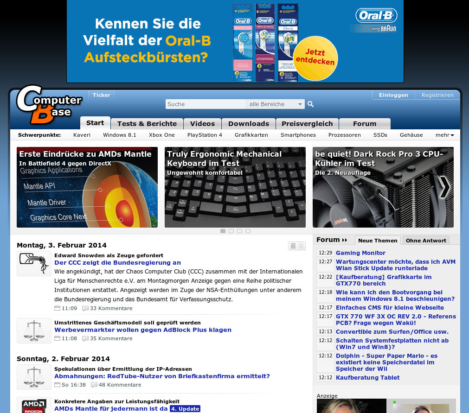This screenshot has width=469, height=413.
Task: Open the Dolphin Super Paper Mario thread
Action: pos(386,362)
